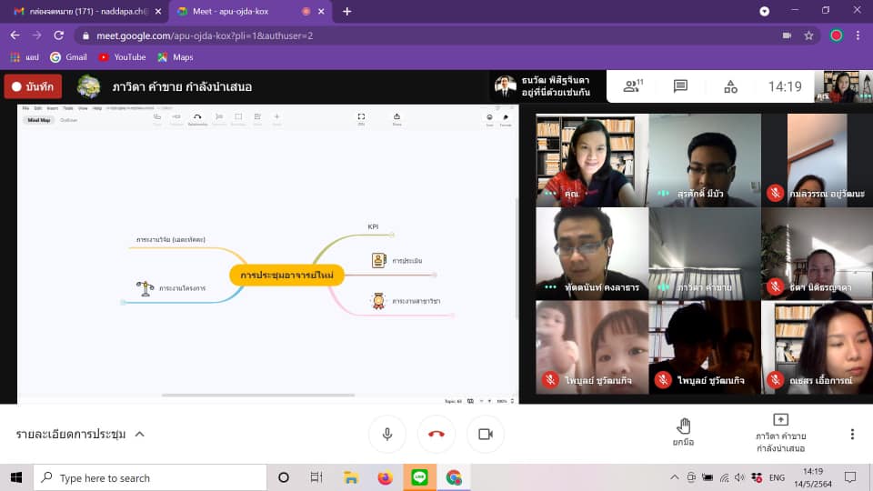Click the raise hand icon
This screenshot has width=873, height=491.
[684, 433]
